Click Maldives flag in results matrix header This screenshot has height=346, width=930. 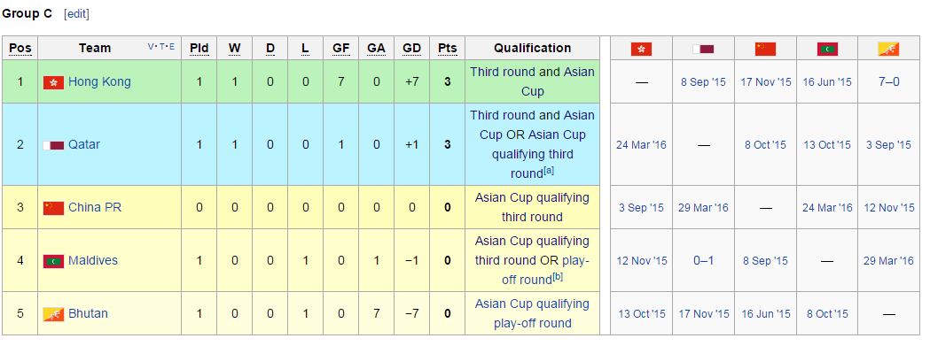[x=827, y=49]
